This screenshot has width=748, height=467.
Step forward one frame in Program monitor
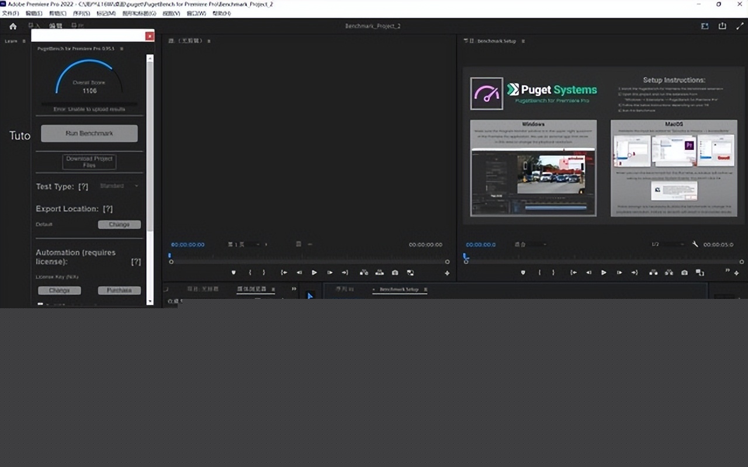[619, 273]
